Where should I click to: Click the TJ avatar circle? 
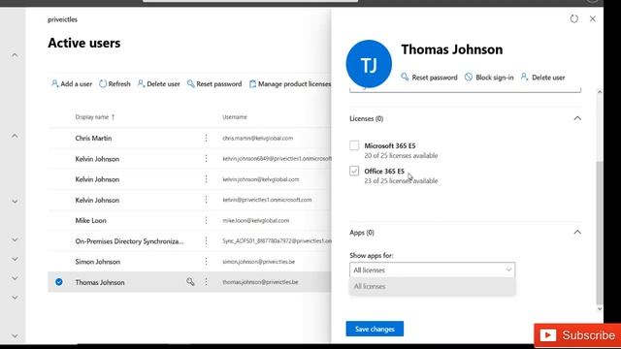369,64
